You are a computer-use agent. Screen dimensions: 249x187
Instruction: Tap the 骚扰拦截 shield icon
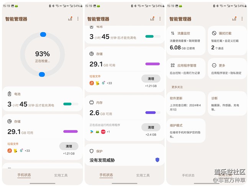[x=213, y=33]
